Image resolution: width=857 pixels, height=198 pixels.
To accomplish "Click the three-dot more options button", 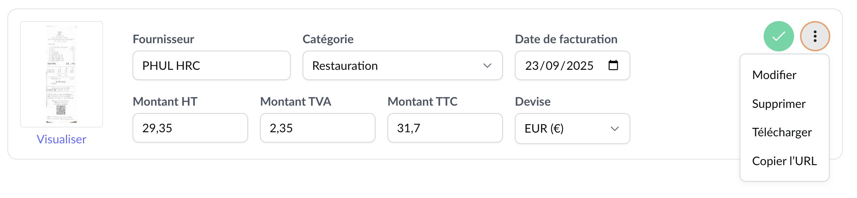I will (x=815, y=36).
